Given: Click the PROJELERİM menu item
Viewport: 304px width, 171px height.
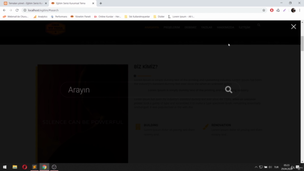Looking at the screenshot, I should click(171, 28).
